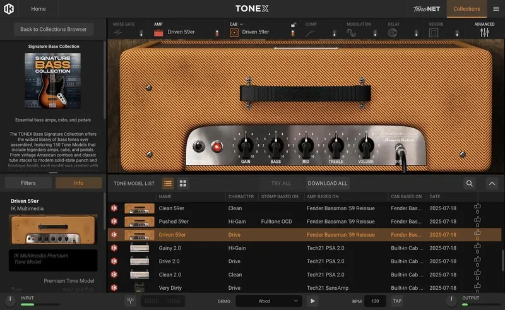Click Back to Collections Browser
Viewport: 505px width, 310px height.
(x=54, y=29)
